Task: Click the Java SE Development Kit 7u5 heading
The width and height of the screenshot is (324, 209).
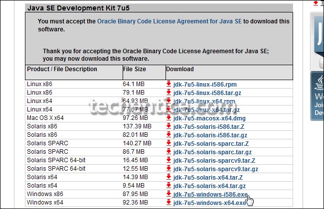Action: 79,8
